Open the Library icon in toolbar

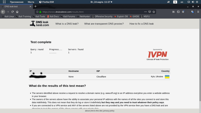click(174, 12)
